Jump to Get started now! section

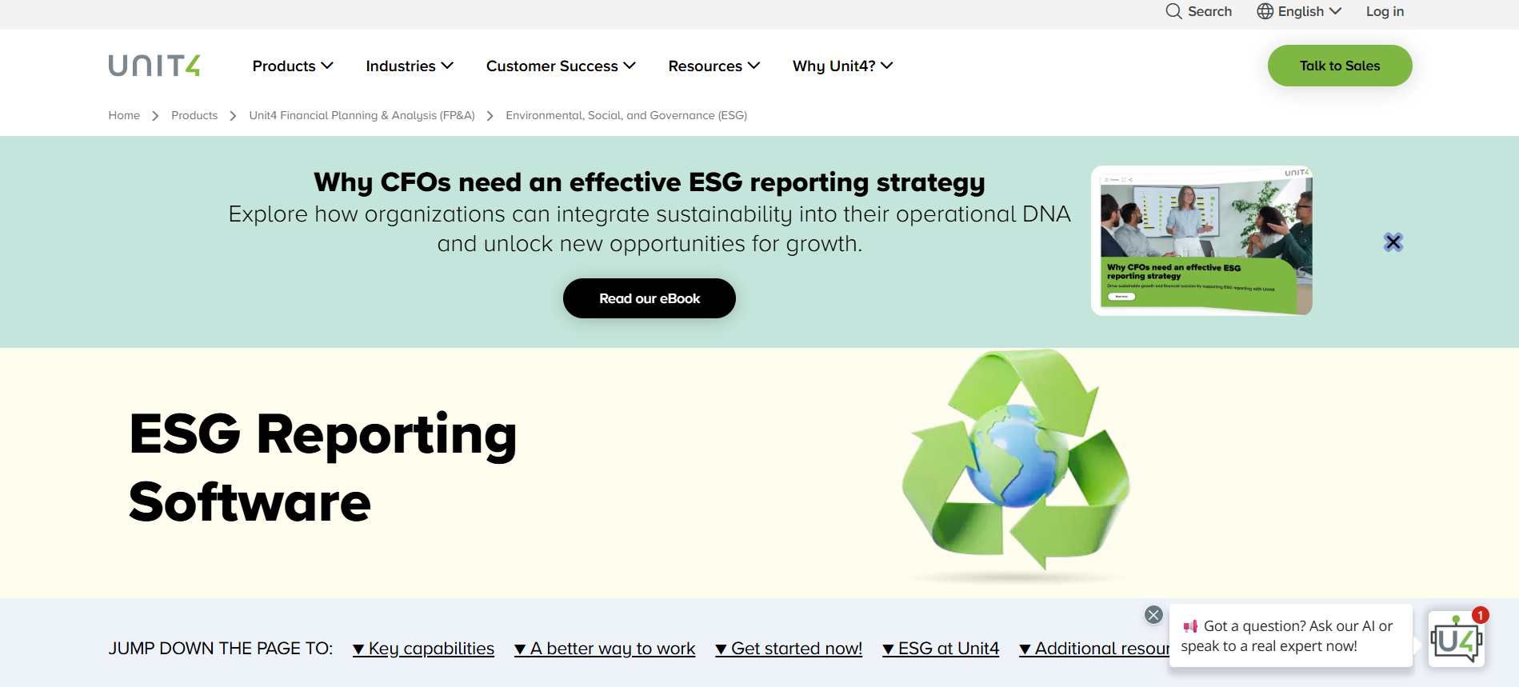coord(789,649)
